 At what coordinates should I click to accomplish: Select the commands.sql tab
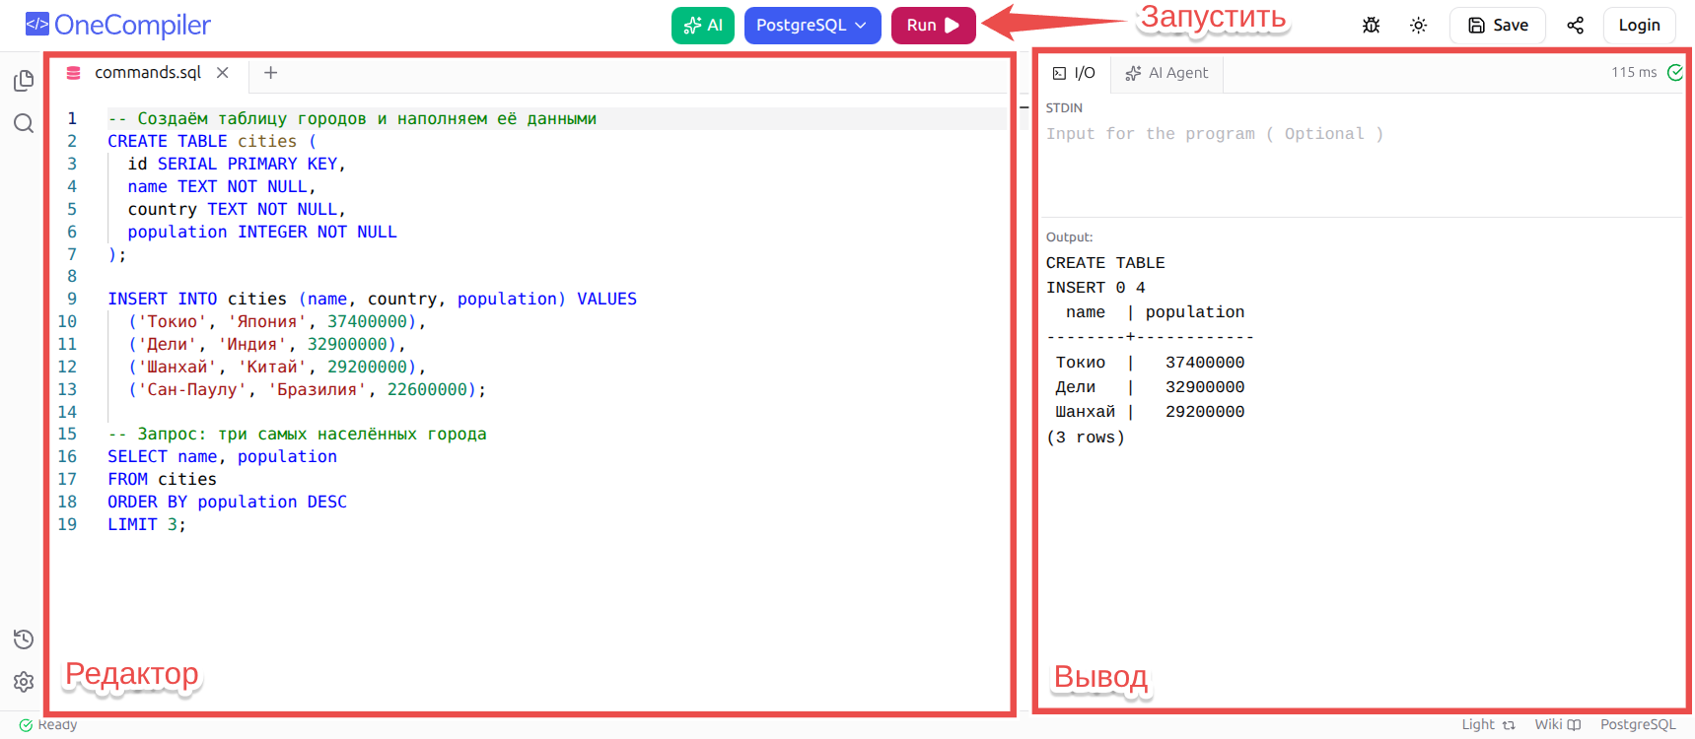147,73
